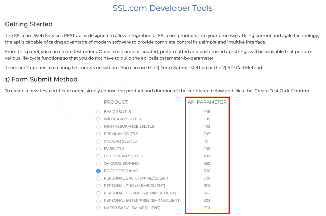Click the Getting Started heading
The width and height of the screenshot is (326, 216).
(x=29, y=24)
